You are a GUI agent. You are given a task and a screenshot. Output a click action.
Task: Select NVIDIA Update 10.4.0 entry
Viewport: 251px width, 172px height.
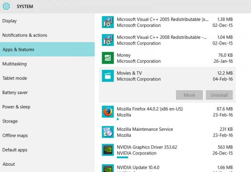[167, 167]
